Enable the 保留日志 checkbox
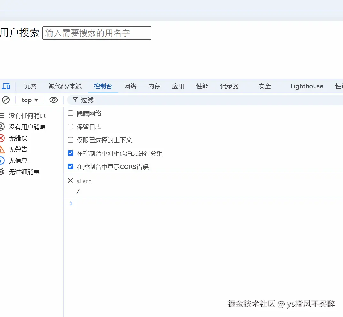Screen dimensions: 343x317 tap(70, 127)
